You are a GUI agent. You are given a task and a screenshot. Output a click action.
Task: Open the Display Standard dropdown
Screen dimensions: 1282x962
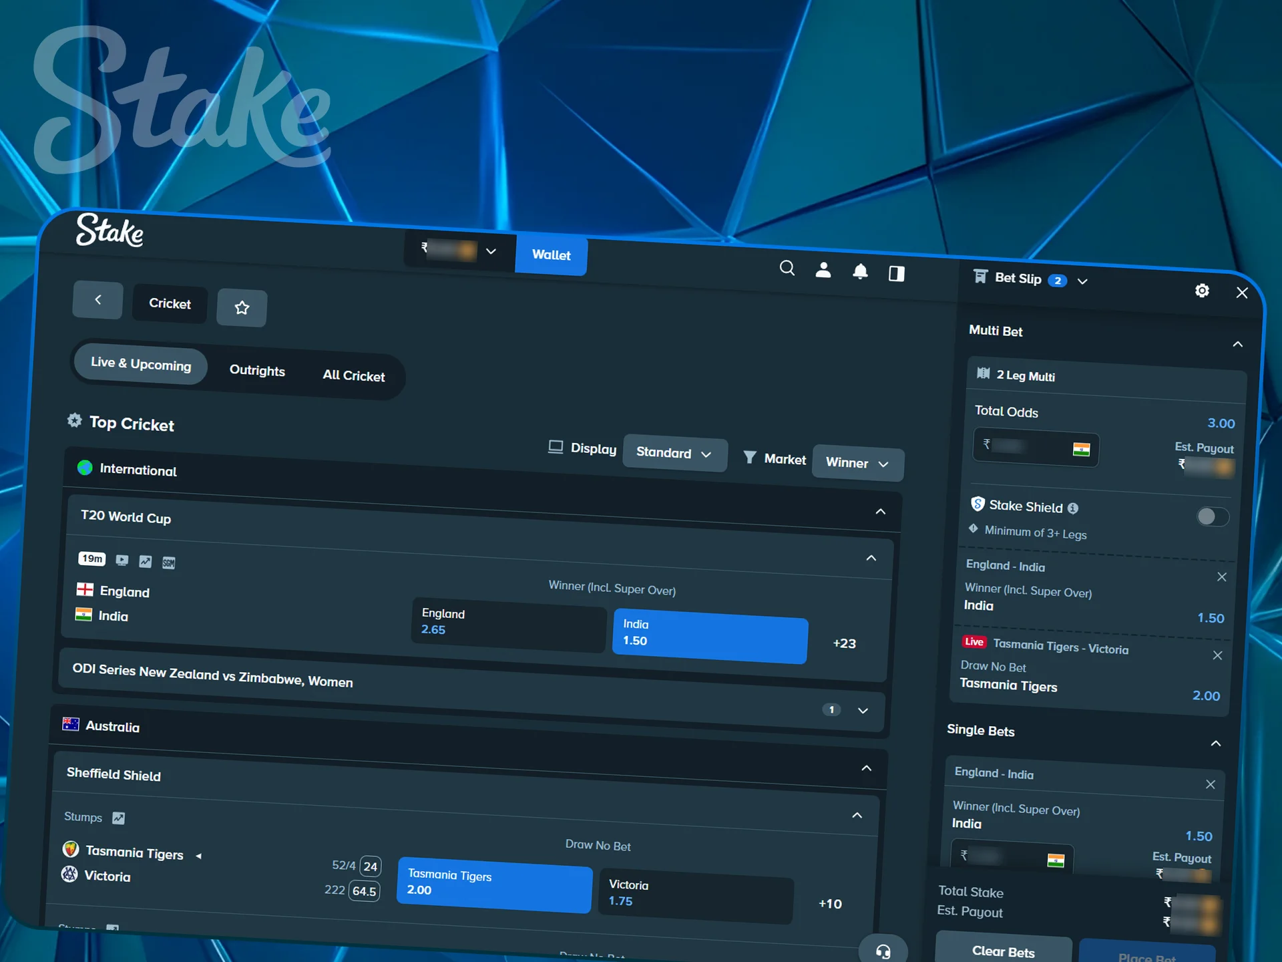(x=674, y=454)
